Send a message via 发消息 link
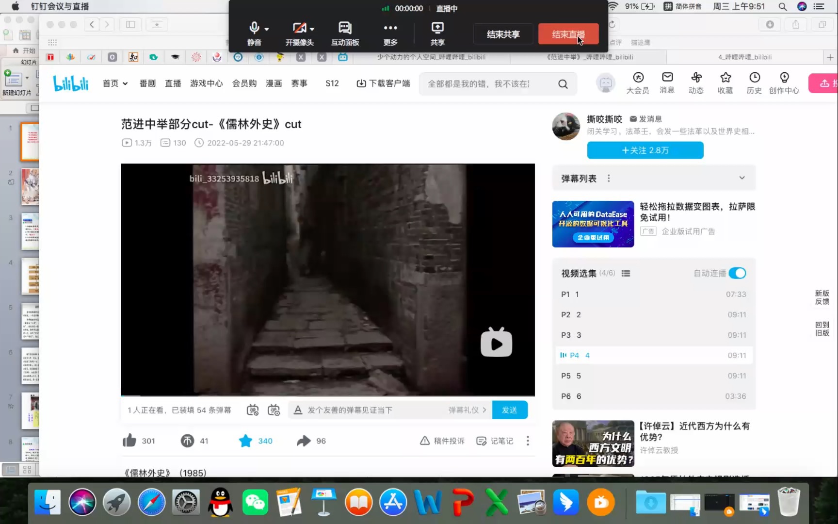The width and height of the screenshot is (838, 524). (646, 119)
